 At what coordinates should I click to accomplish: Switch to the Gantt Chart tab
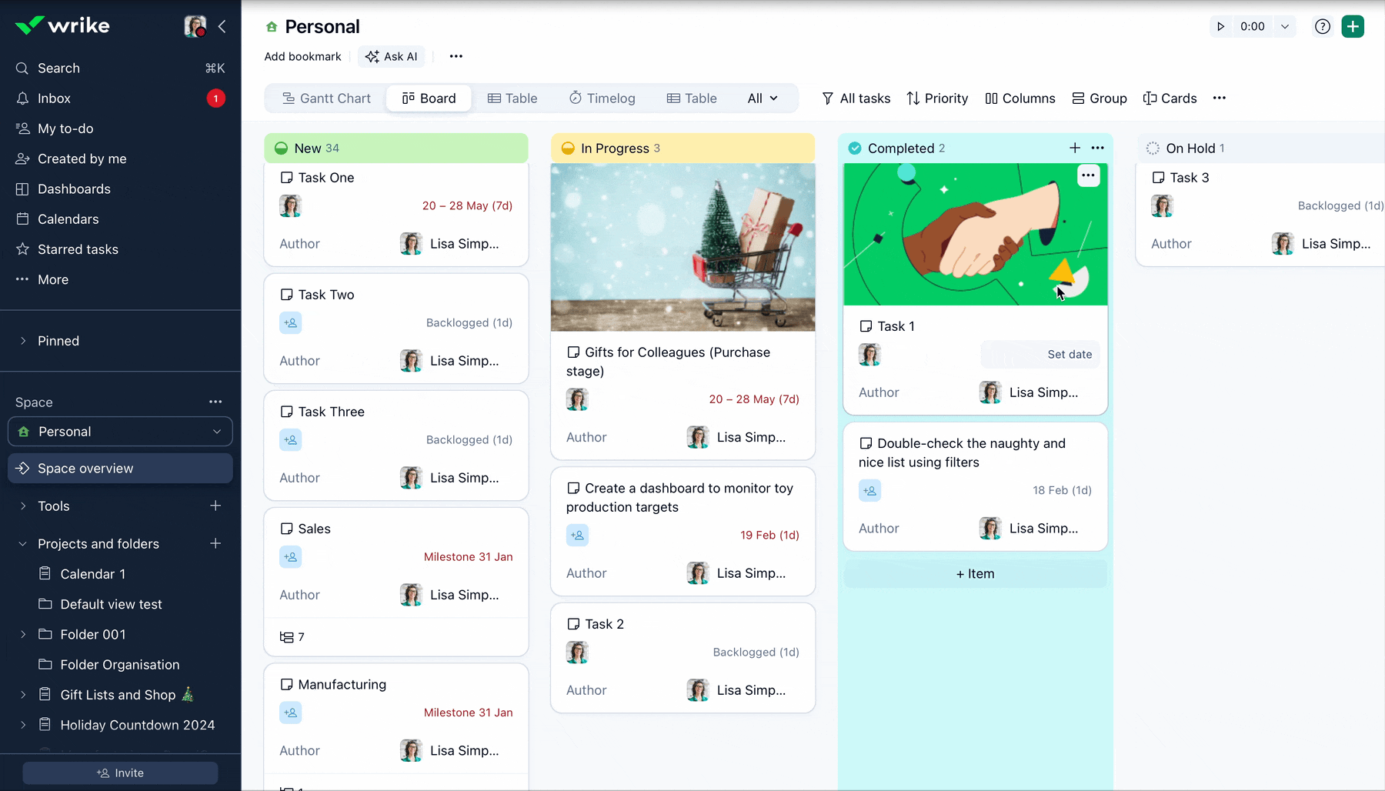(326, 98)
